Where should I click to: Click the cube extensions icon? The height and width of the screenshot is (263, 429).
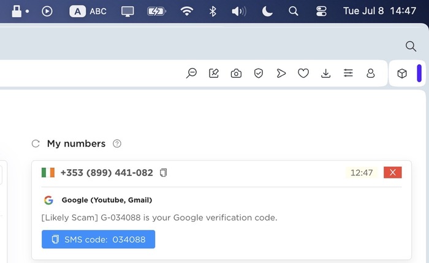tap(402, 74)
